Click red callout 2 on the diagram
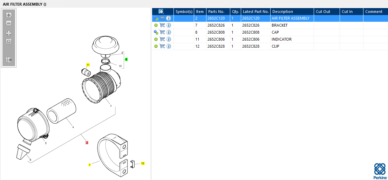Screen dimensions: 388x180 point(87,143)
